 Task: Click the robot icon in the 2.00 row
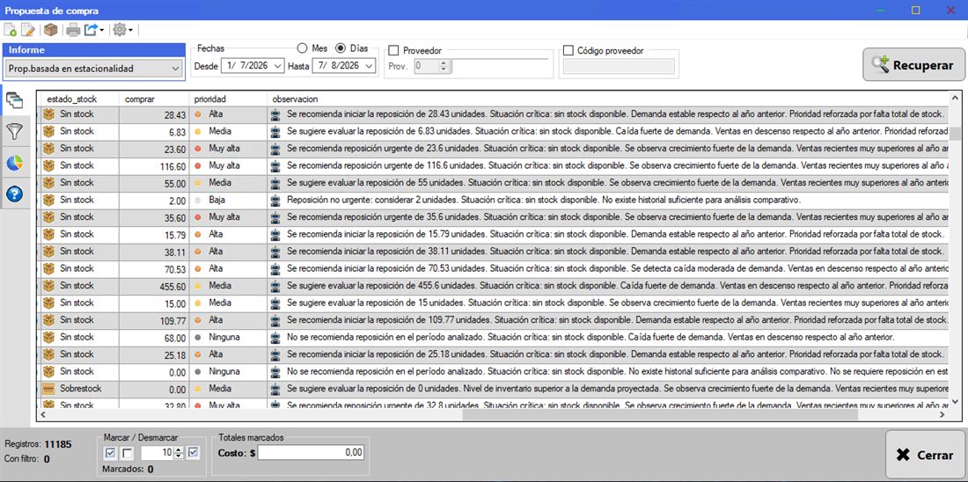(x=275, y=200)
